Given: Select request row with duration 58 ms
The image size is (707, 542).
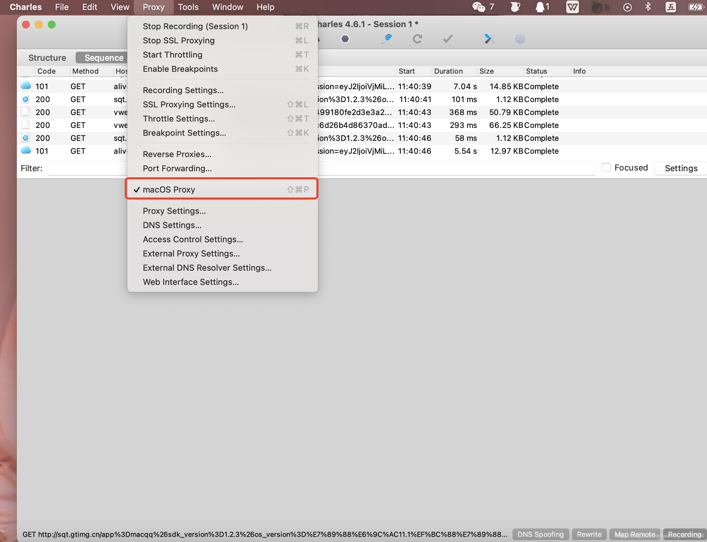Looking at the screenshot, I should [x=362, y=138].
